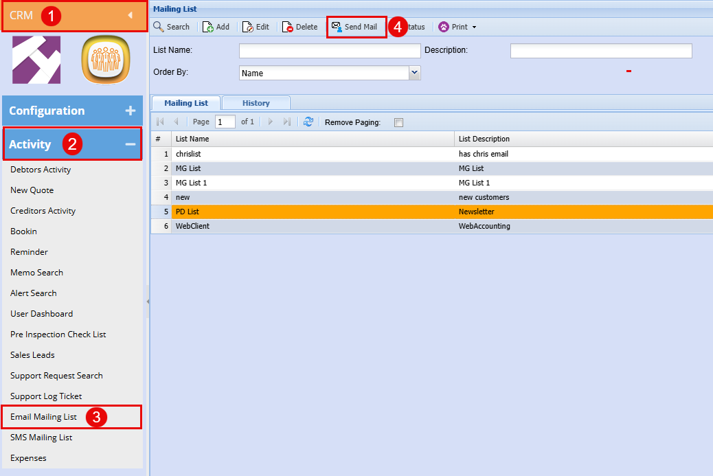The width and height of the screenshot is (713, 476).
Task: Click the List Name input field
Action: [x=329, y=51]
